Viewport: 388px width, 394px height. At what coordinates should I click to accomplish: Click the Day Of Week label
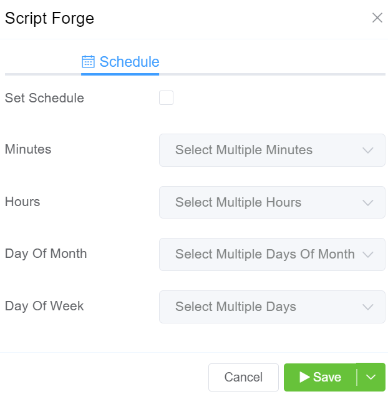tap(44, 306)
